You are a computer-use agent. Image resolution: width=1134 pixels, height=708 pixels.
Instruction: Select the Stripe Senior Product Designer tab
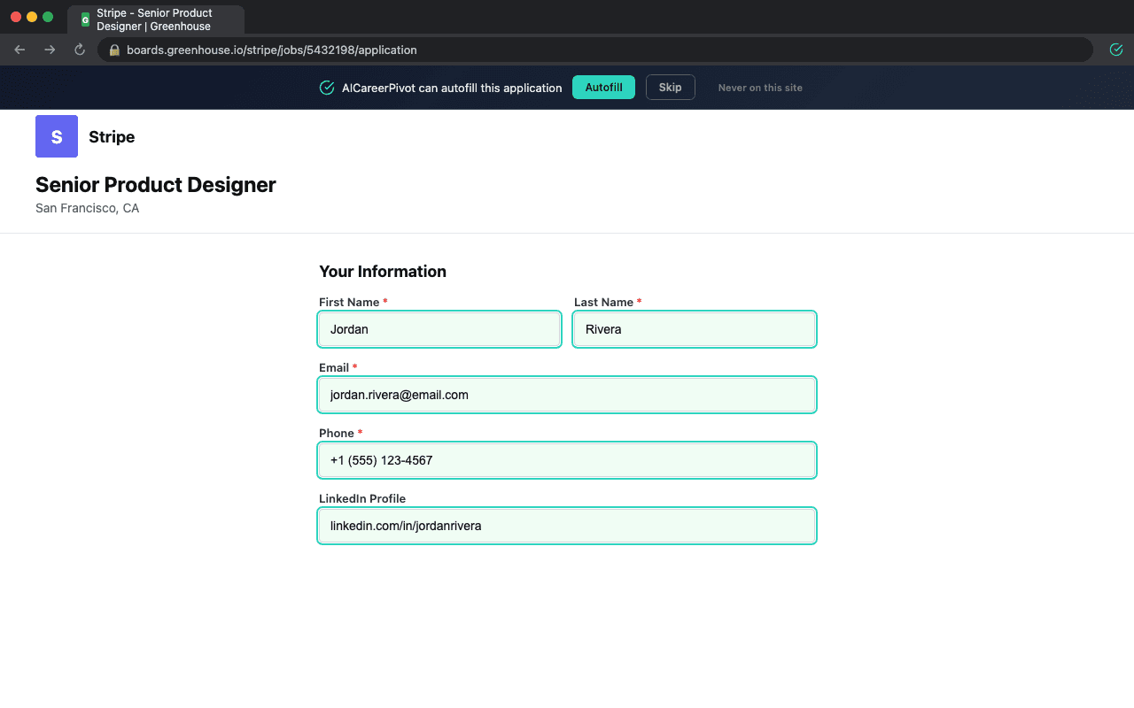tap(156, 19)
